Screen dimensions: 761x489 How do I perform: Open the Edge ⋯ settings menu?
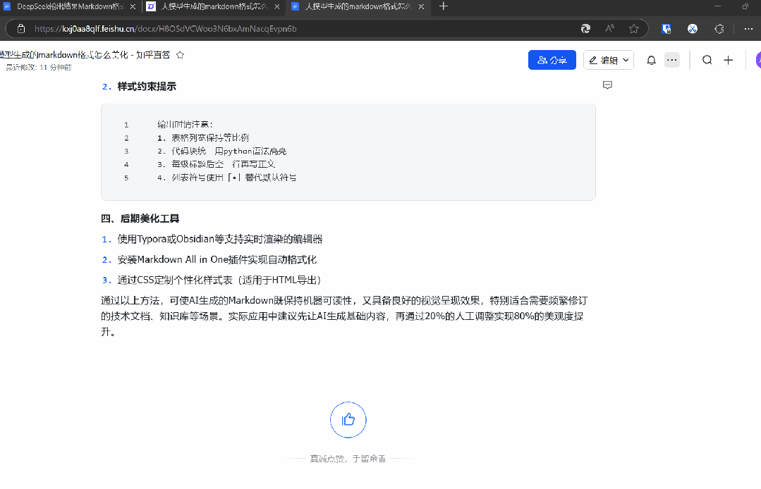748,29
